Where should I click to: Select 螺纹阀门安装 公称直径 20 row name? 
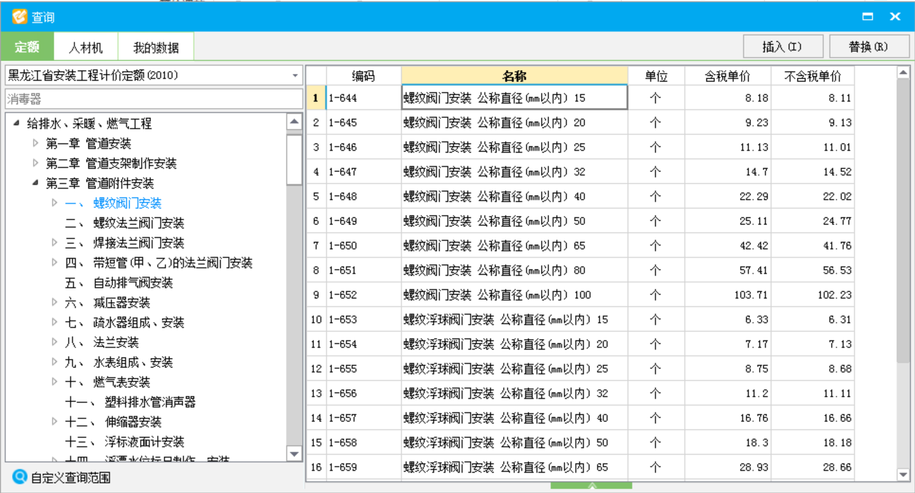[x=514, y=123]
